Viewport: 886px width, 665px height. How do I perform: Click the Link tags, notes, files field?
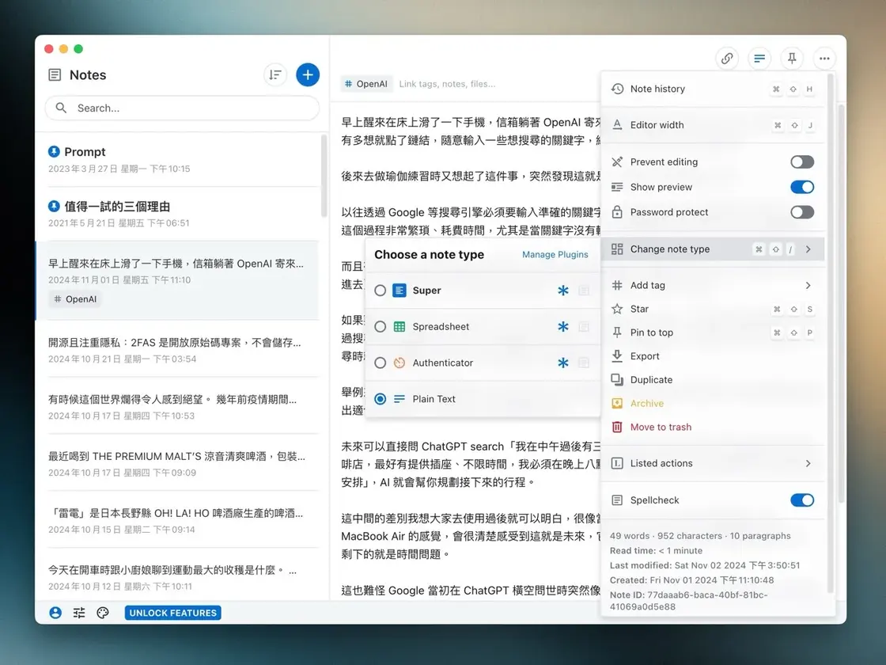[x=447, y=84]
